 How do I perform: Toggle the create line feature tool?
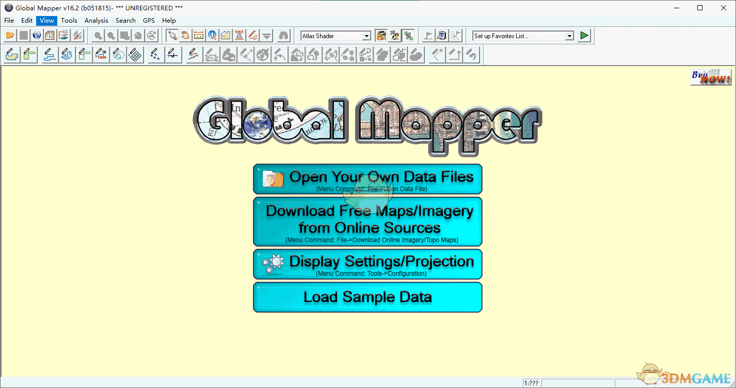coord(49,54)
